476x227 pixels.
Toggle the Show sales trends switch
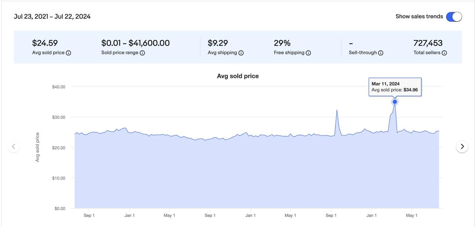tap(454, 17)
